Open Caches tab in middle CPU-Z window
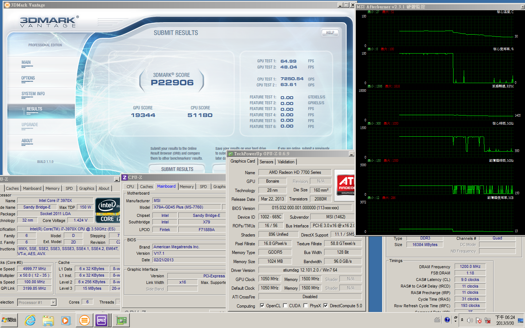Viewport: 525px width, 328px height. pos(147,187)
